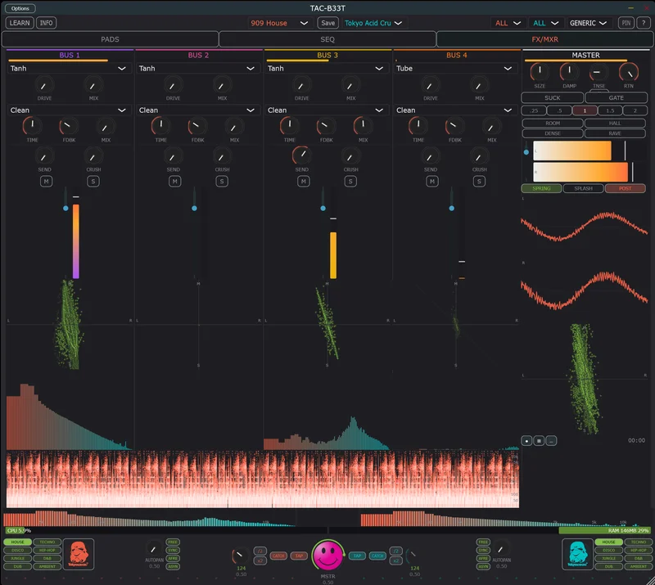
Task: Click the smiley face MSTR icon
Action: pos(327,554)
